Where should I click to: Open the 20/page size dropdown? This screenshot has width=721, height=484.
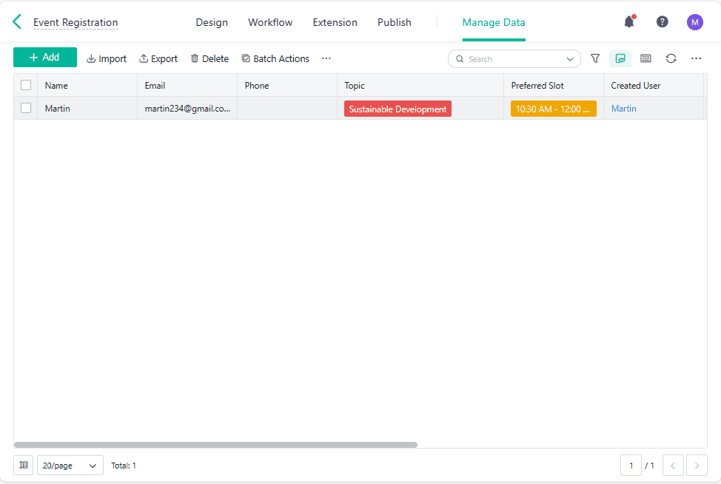coord(70,466)
